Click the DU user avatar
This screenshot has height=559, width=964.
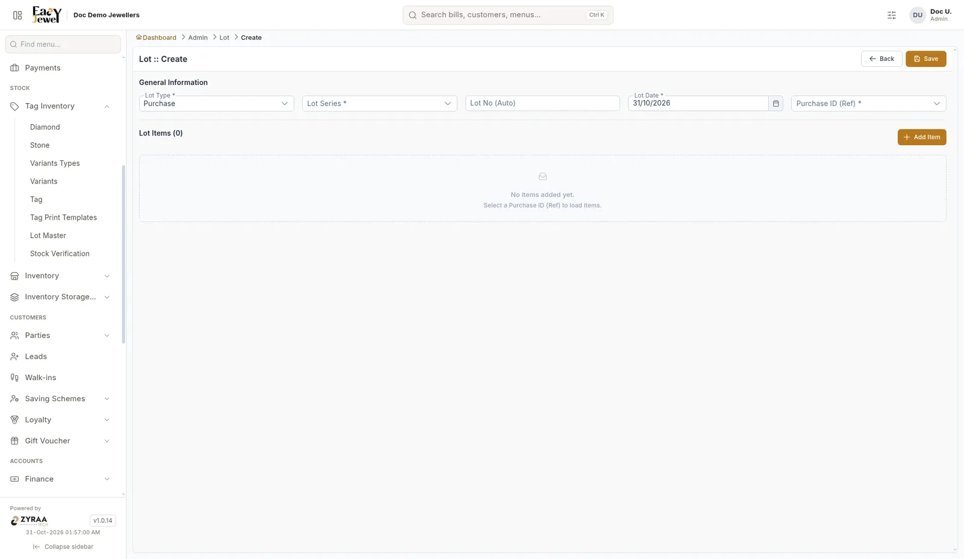(918, 15)
